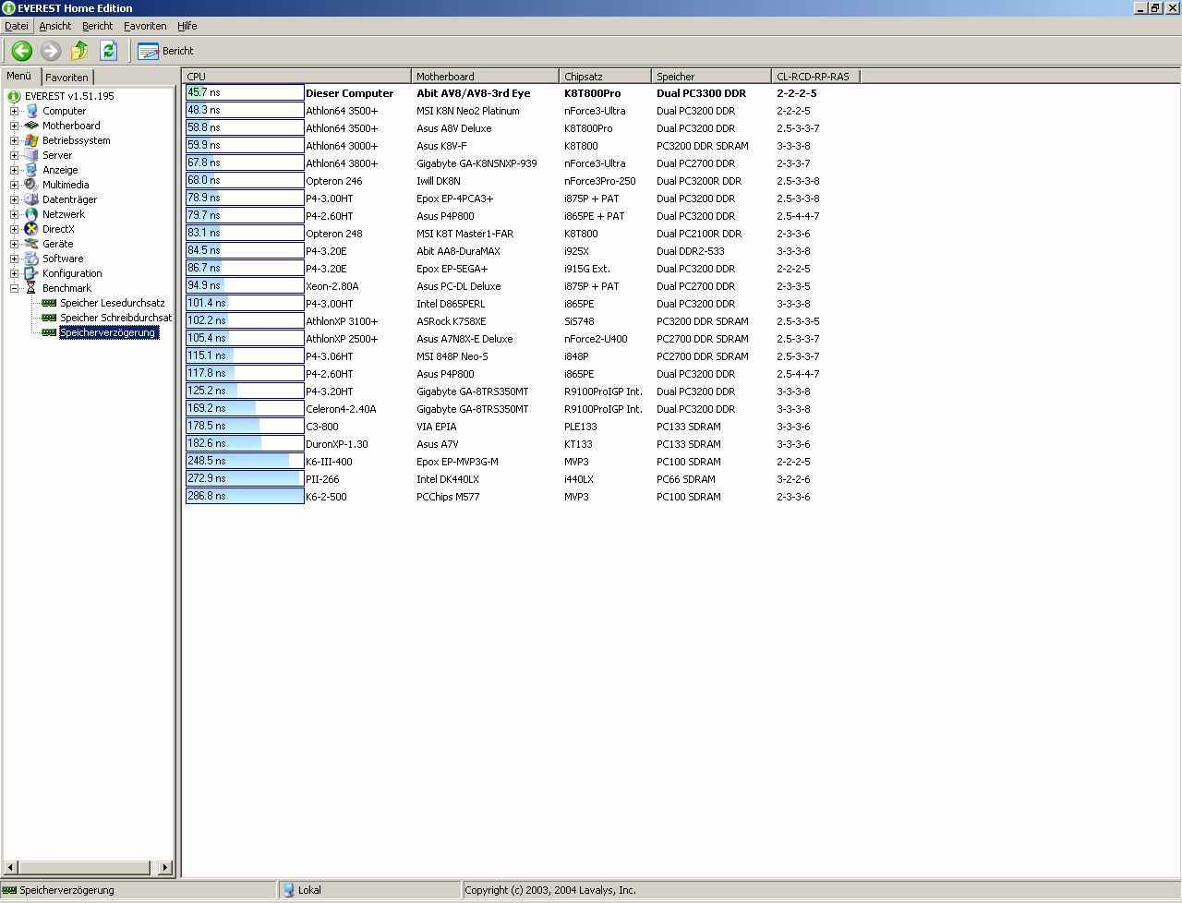Image resolution: width=1182 pixels, height=903 pixels.
Task: Click the Server icon in the tree
Action: pyautogui.click(x=31, y=155)
